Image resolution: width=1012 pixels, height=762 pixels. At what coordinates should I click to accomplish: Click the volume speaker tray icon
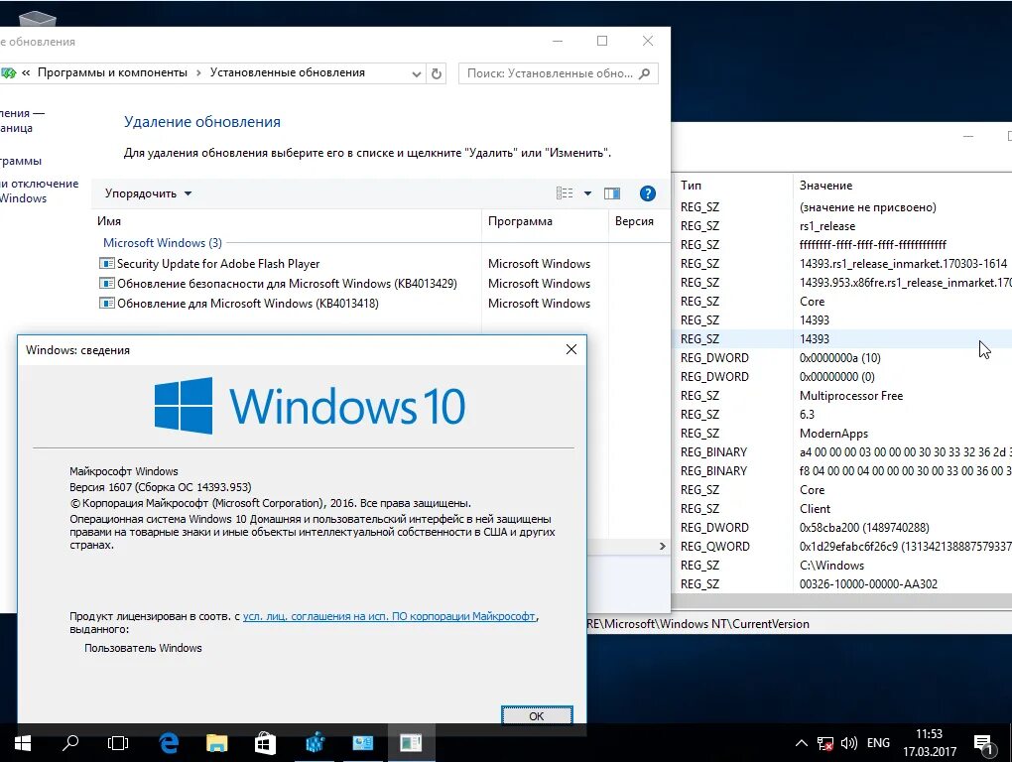coord(848,743)
